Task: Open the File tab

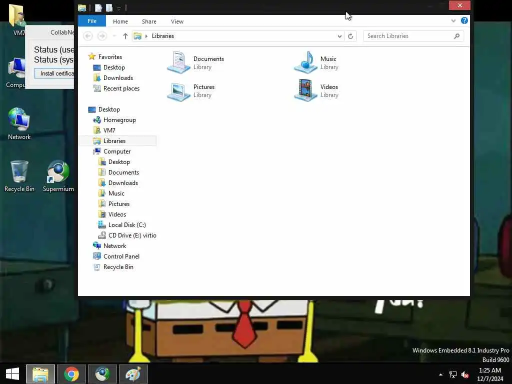Action: click(x=92, y=21)
